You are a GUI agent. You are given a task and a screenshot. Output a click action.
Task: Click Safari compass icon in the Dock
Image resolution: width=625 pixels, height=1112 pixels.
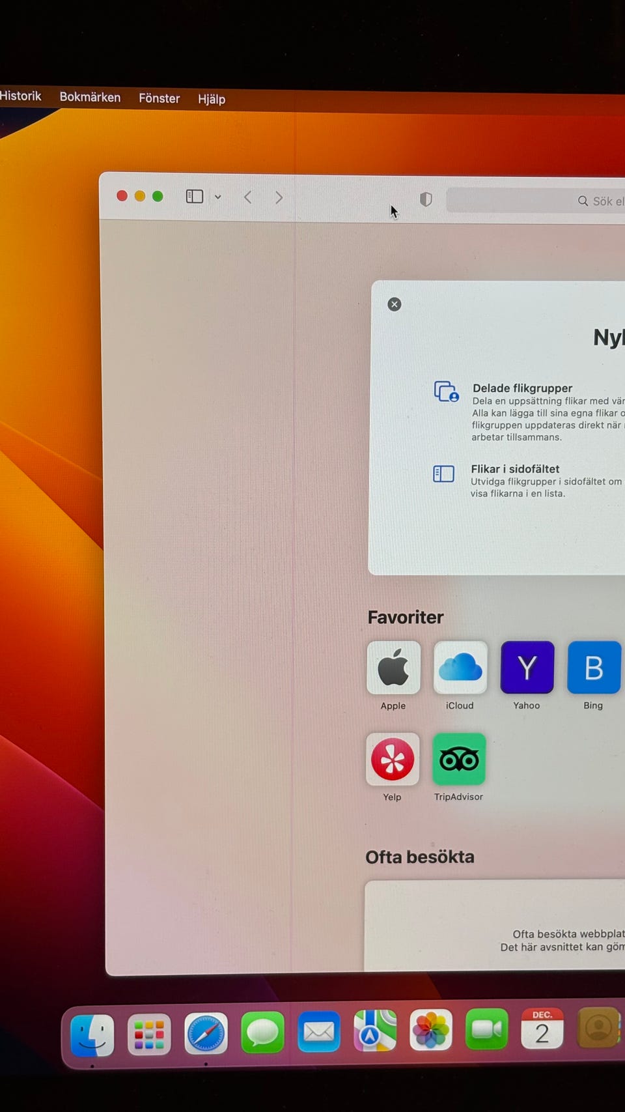pos(206,1034)
